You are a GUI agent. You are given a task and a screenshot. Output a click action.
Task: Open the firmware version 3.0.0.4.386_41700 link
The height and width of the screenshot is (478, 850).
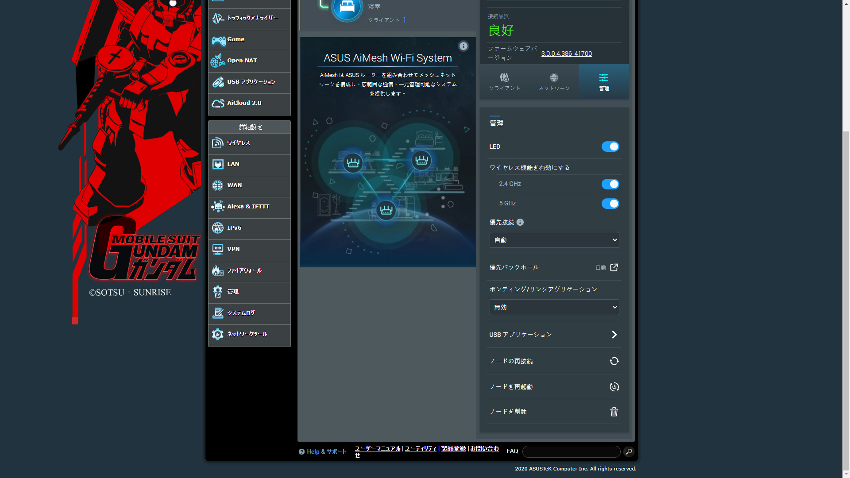(567, 54)
